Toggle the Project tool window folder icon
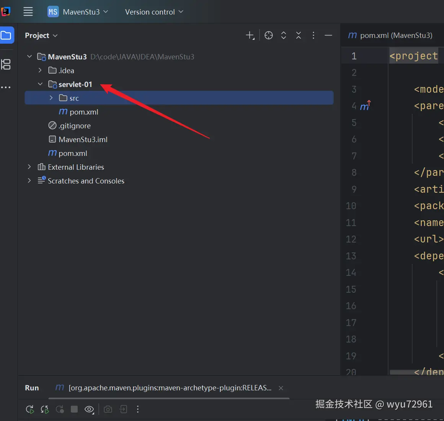The width and height of the screenshot is (444, 421). 7,35
